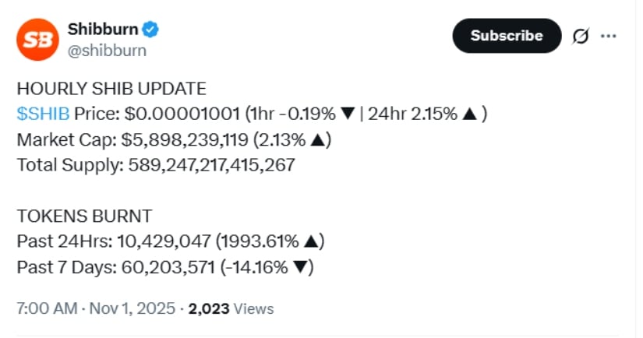
Task: Click the blue verified badge next to Shibburn
Action: coord(151,30)
